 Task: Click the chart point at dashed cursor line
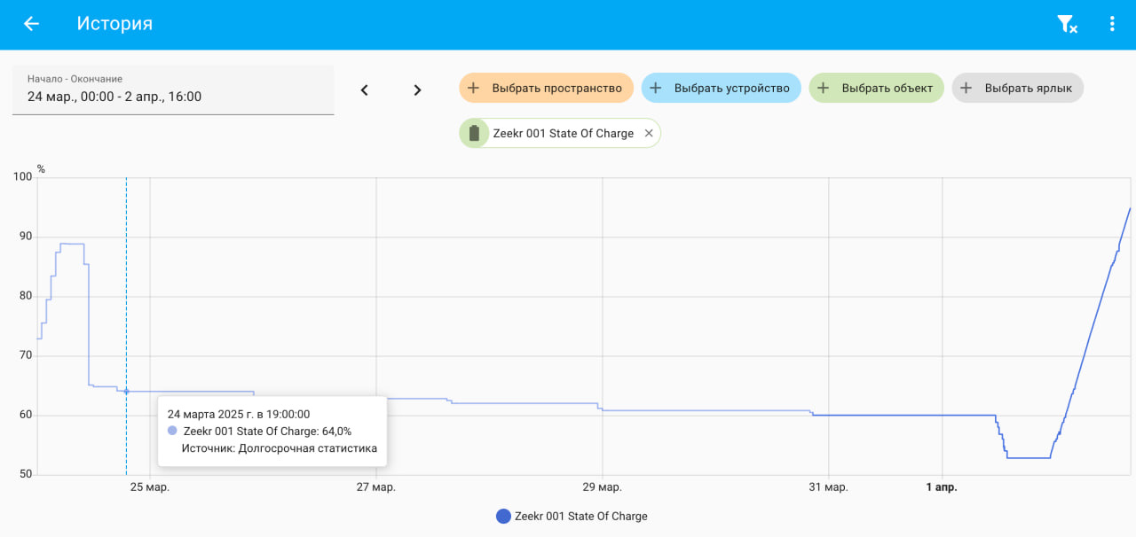click(126, 392)
